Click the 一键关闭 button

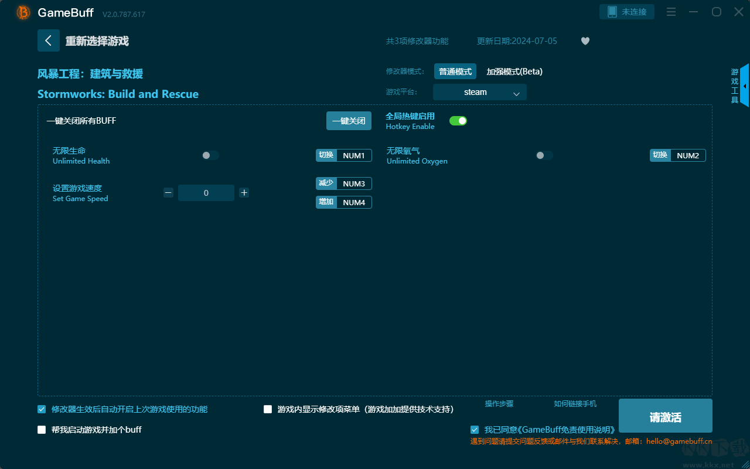tap(349, 121)
